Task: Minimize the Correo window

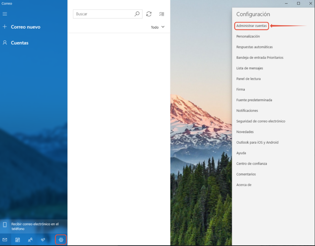Action: [x=286, y=3]
